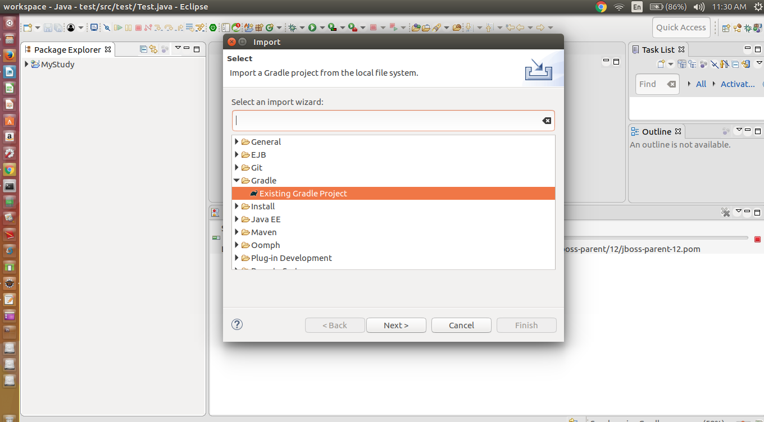Viewport: 764px width, 422px height.
Task: Click the Cancel button in Import dialog
Action: tap(461, 325)
